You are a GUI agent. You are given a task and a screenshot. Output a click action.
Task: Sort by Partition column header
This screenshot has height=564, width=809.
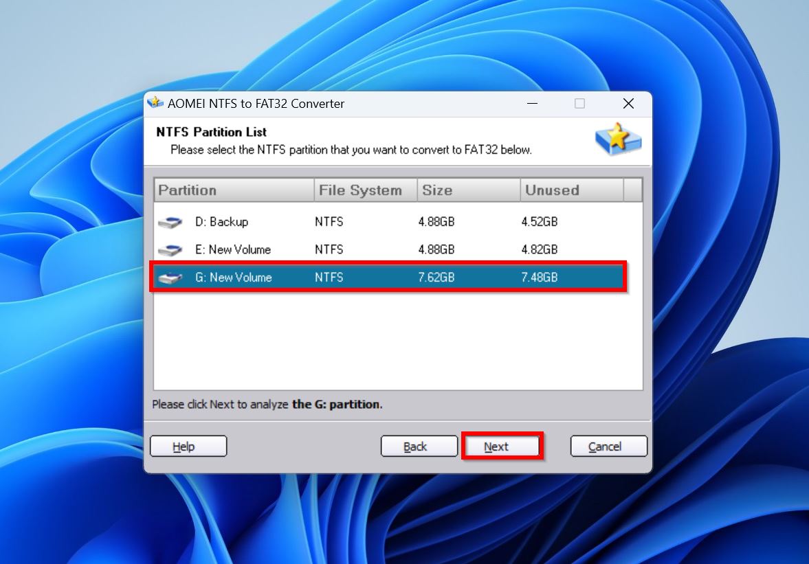(234, 190)
